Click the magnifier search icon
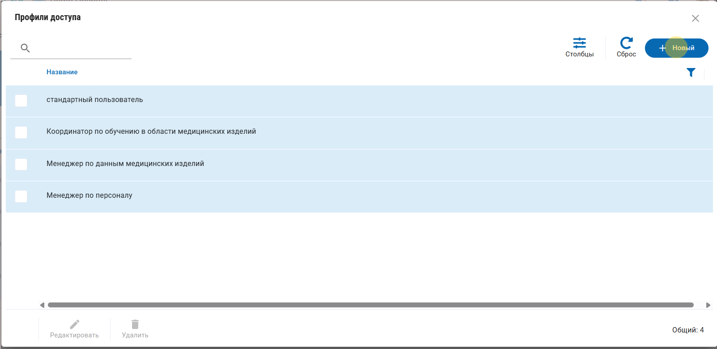The height and width of the screenshot is (349, 717). [25, 48]
